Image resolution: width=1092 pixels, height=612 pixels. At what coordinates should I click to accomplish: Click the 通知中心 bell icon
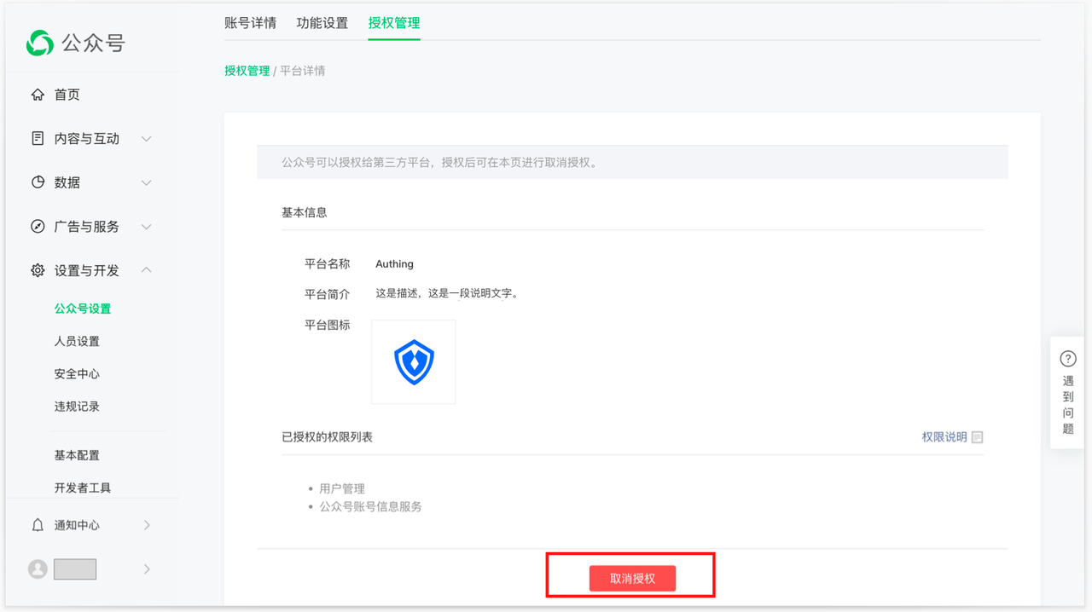(x=38, y=526)
